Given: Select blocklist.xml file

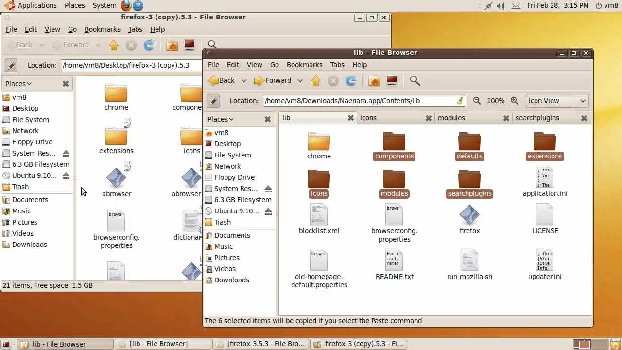Looking at the screenshot, I should click(319, 219).
